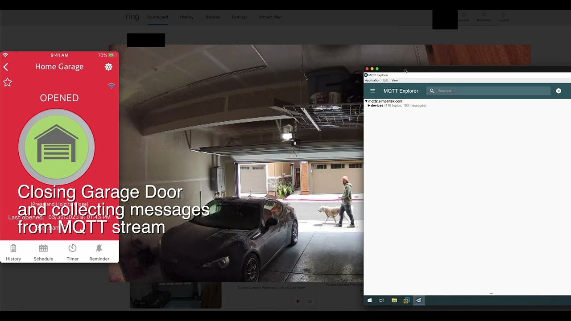
Task: Click the Ring logo
Action: (x=132, y=17)
